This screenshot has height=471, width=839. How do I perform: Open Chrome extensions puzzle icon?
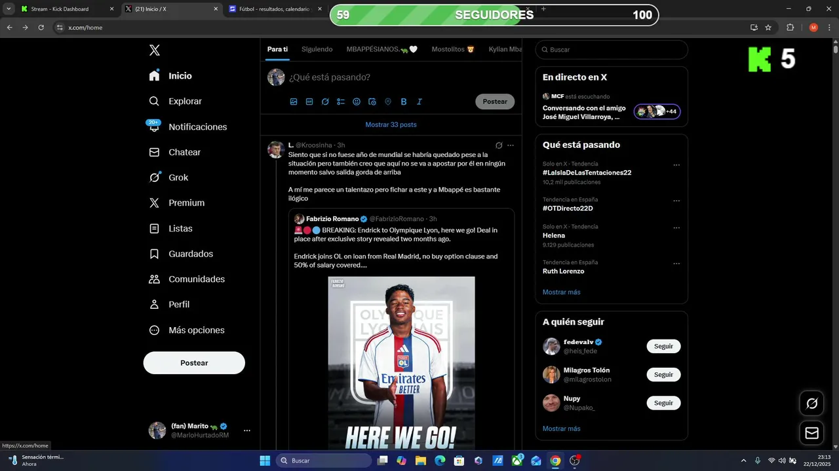pyautogui.click(x=790, y=27)
